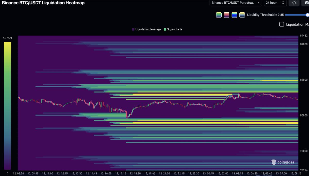Screen dimensions: 309x176
Task: Click the 82000 price axis label
Action: 304,80
